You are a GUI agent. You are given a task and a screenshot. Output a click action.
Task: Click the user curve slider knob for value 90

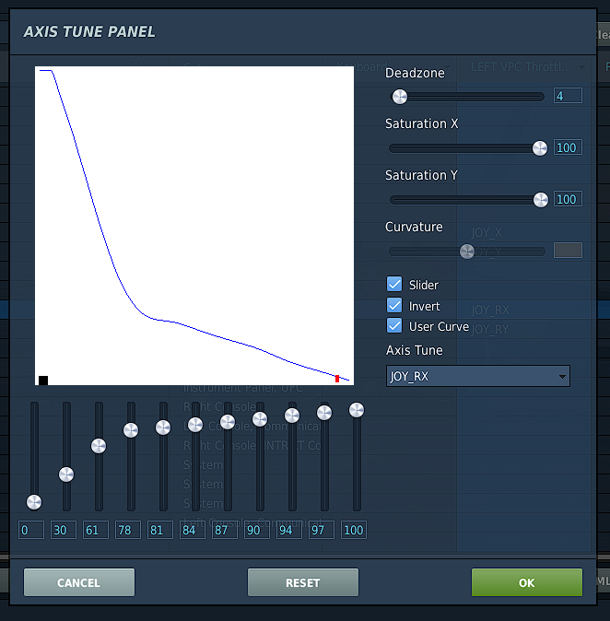pyautogui.click(x=260, y=419)
